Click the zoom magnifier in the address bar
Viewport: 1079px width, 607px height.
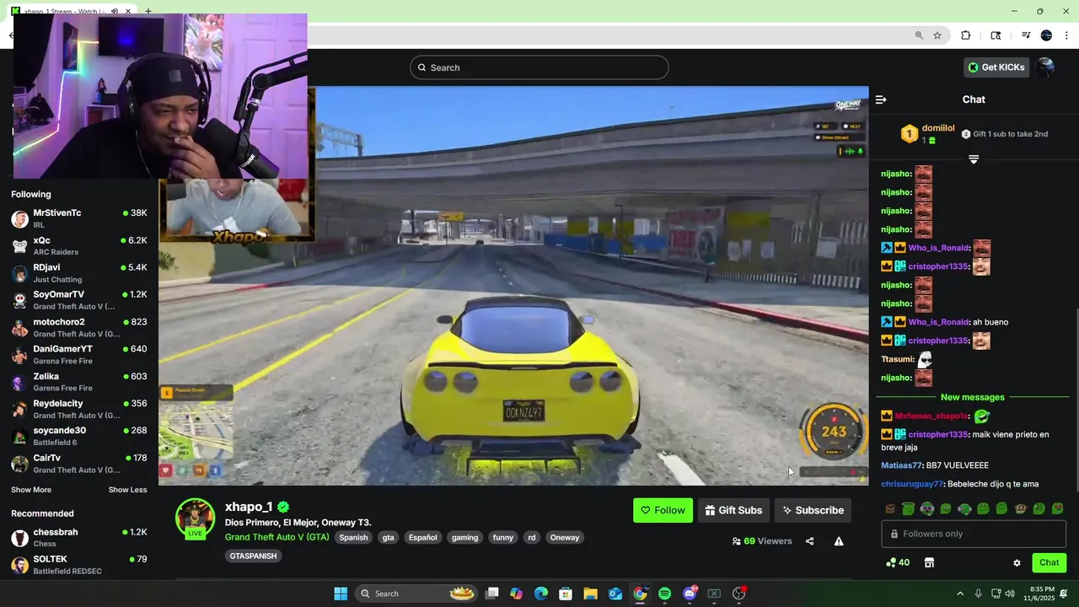pos(919,35)
